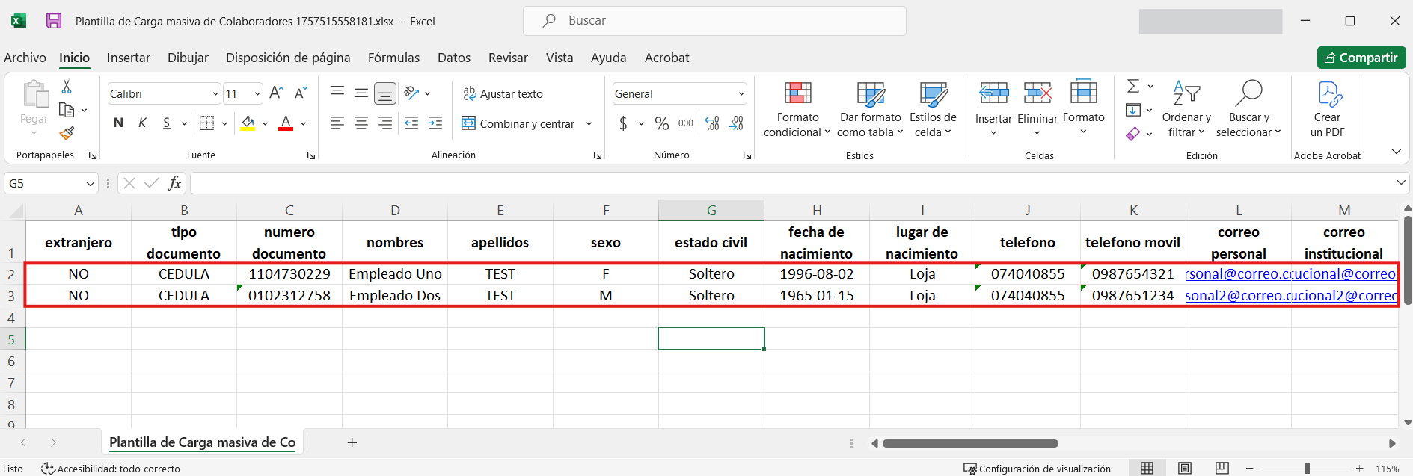Click the currency dollar format icon
The width and height of the screenshot is (1413, 476).
click(x=623, y=123)
